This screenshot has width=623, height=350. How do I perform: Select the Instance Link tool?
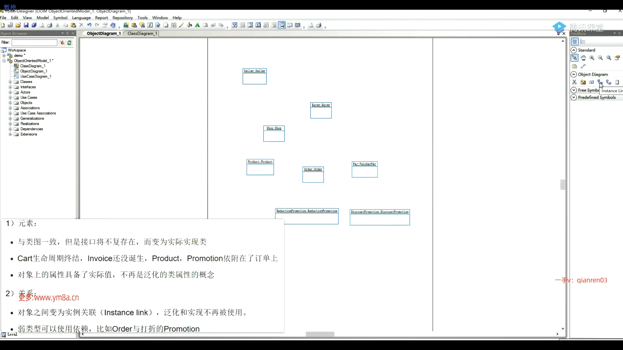coord(600,82)
